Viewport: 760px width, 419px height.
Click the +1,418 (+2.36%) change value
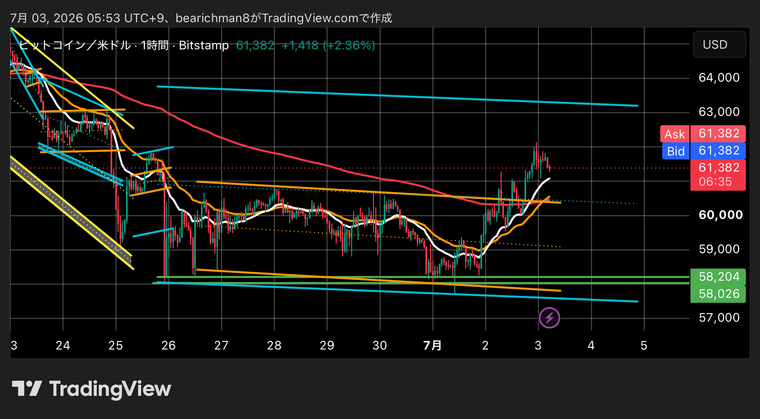328,45
